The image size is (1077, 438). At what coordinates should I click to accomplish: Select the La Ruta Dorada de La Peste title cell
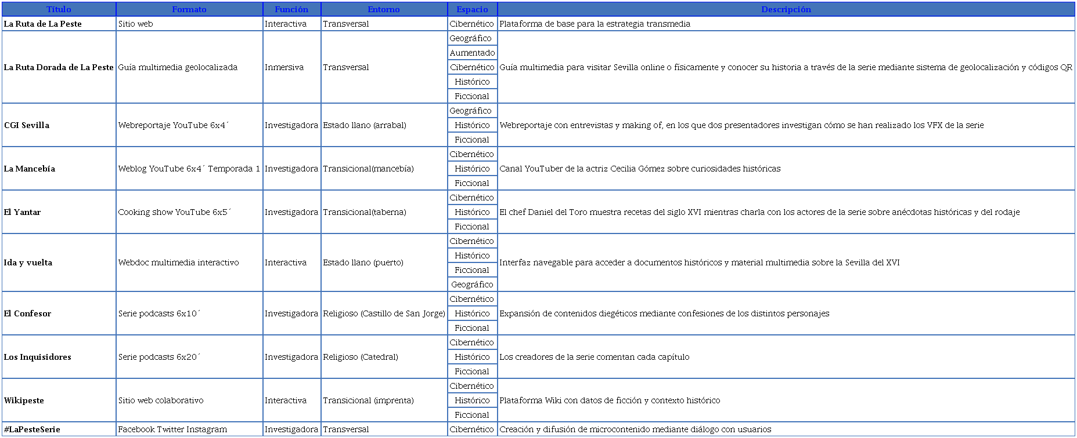pyautogui.click(x=59, y=67)
